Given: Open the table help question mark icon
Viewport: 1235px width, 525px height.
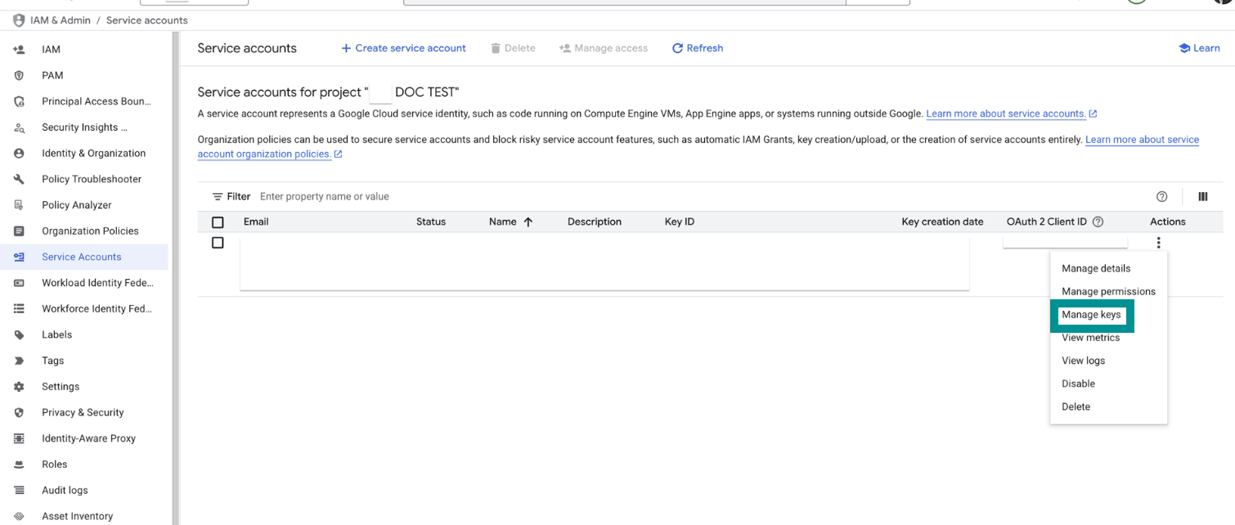Looking at the screenshot, I should point(1161,196).
